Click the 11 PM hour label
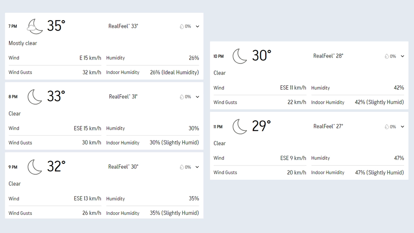Screen dimensions: 414x233 (x=218, y=127)
